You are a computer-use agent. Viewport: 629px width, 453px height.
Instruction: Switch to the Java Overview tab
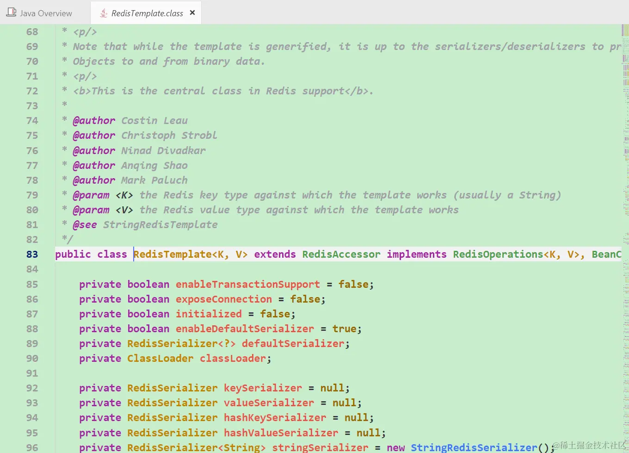[x=39, y=13]
